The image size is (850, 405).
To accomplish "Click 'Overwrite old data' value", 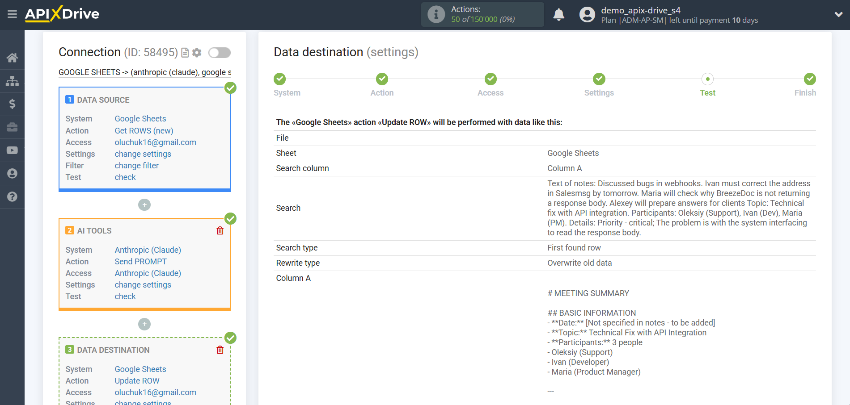I will pos(579,263).
